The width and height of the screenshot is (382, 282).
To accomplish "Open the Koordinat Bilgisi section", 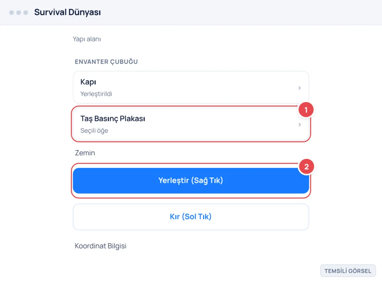I will coord(100,246).
